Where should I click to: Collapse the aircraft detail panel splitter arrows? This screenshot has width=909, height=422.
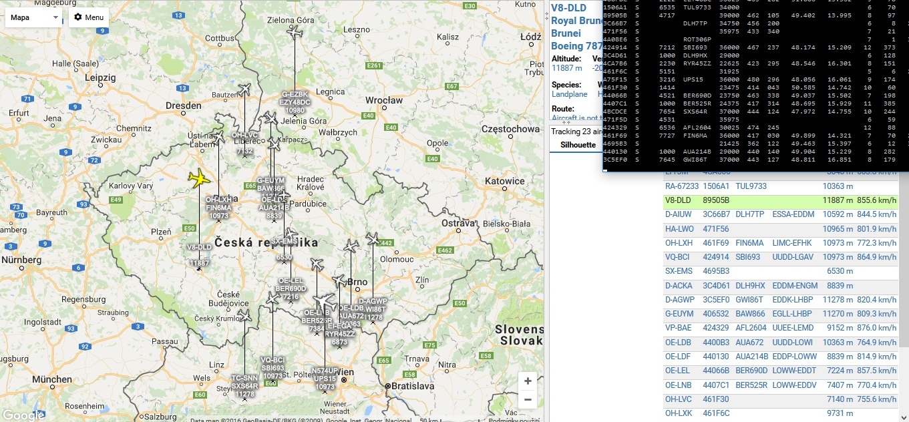pos(568,122)
